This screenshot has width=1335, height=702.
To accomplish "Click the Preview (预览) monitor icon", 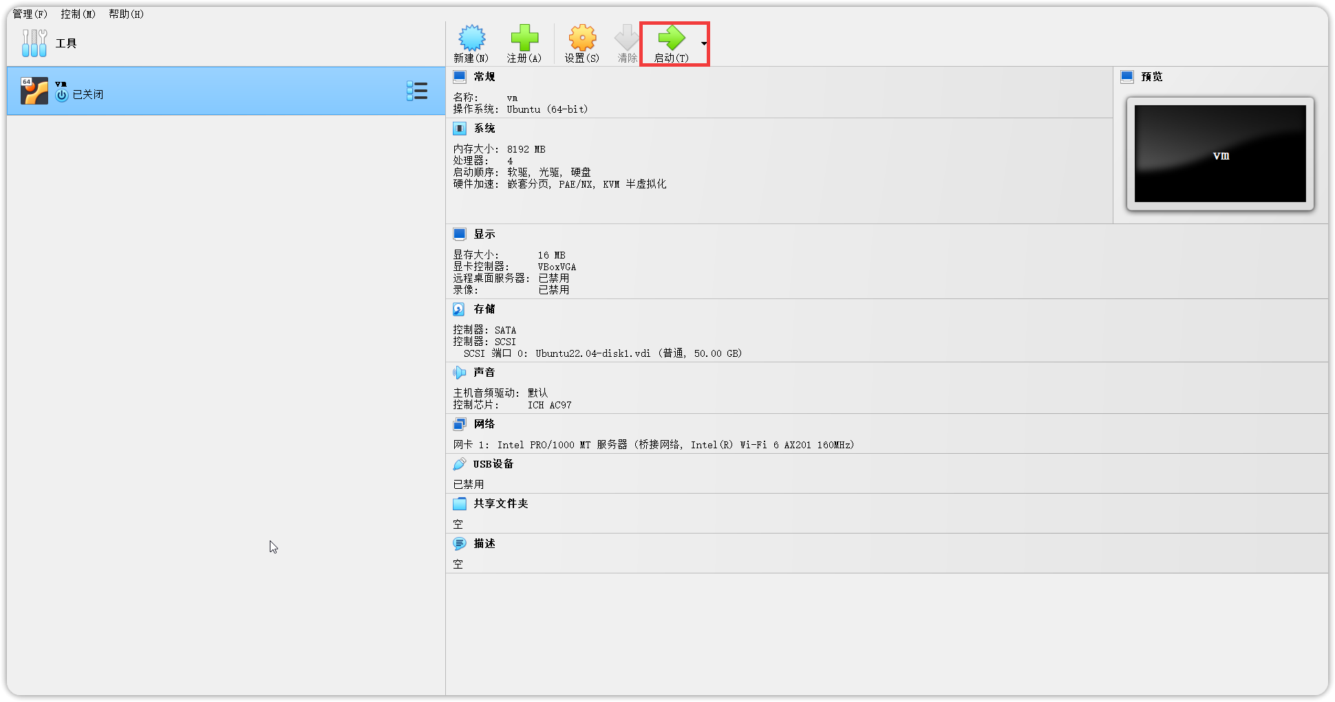I will click(x=1127, y=76).
